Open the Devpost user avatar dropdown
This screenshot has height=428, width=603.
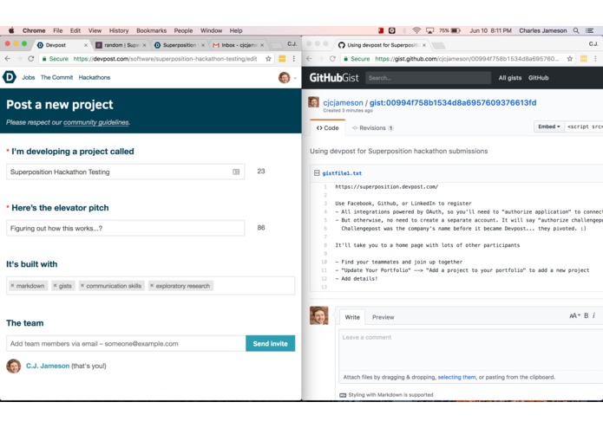coord(287,77)
